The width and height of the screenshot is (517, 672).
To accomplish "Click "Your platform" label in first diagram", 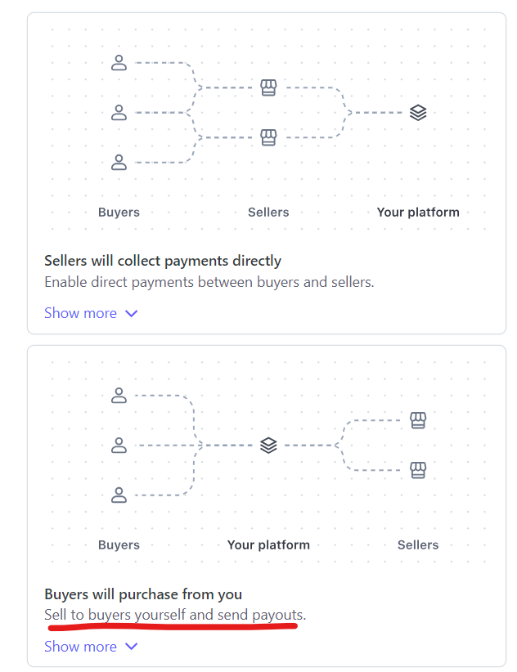I will 418,212.
